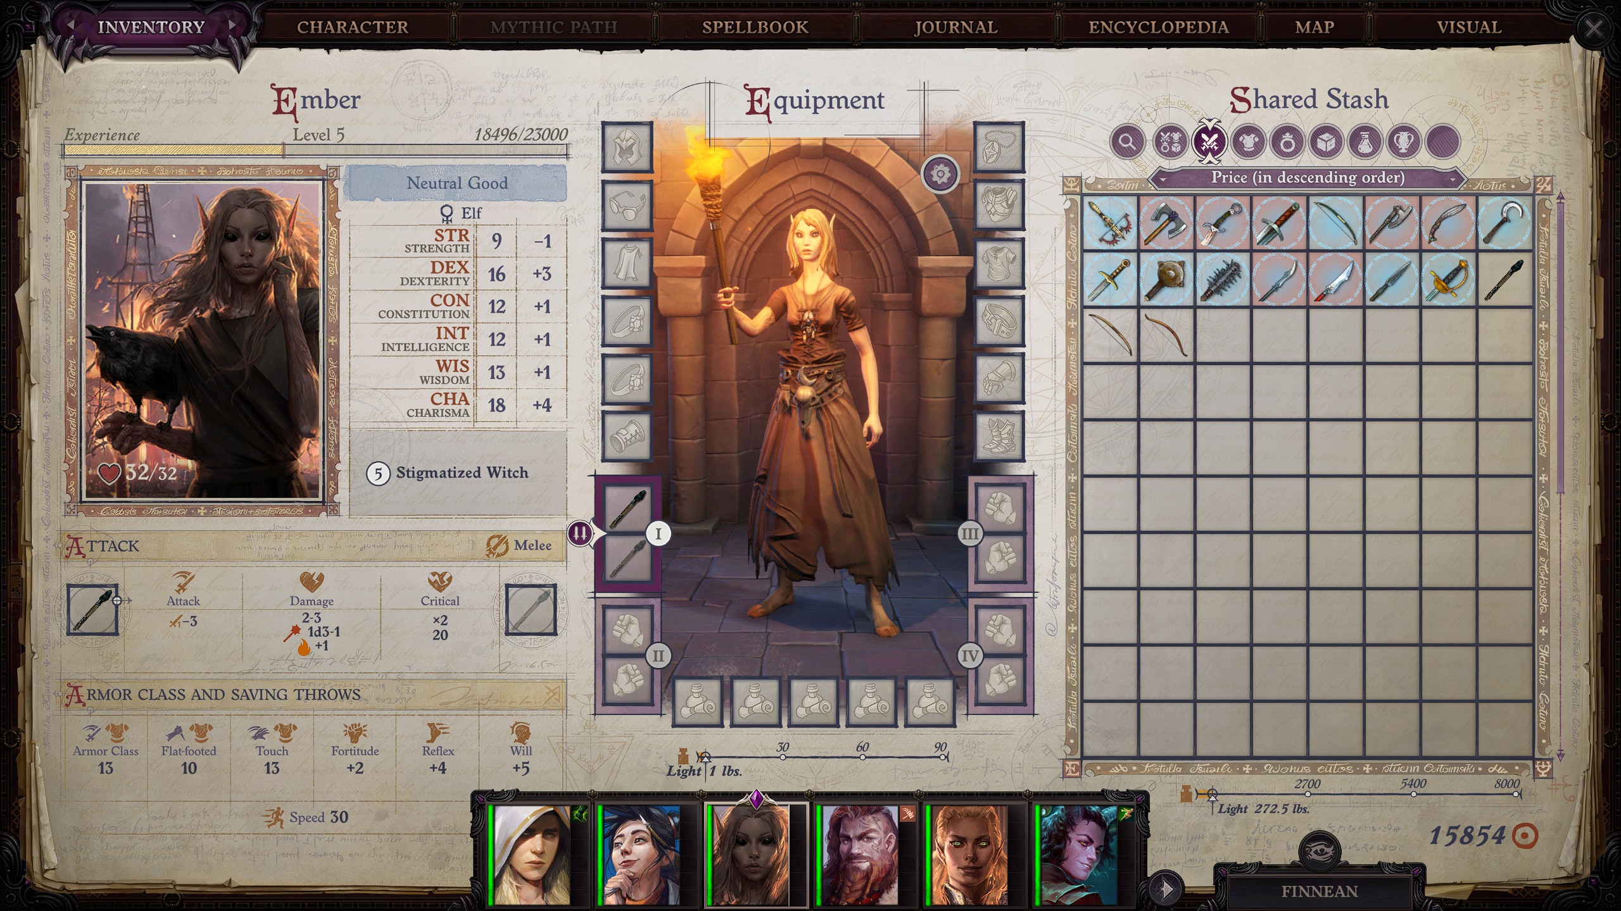The height and width of the screenshot is (911, 1621).
Task: Click the Finnean button
Action: [x=1320, y=891]
